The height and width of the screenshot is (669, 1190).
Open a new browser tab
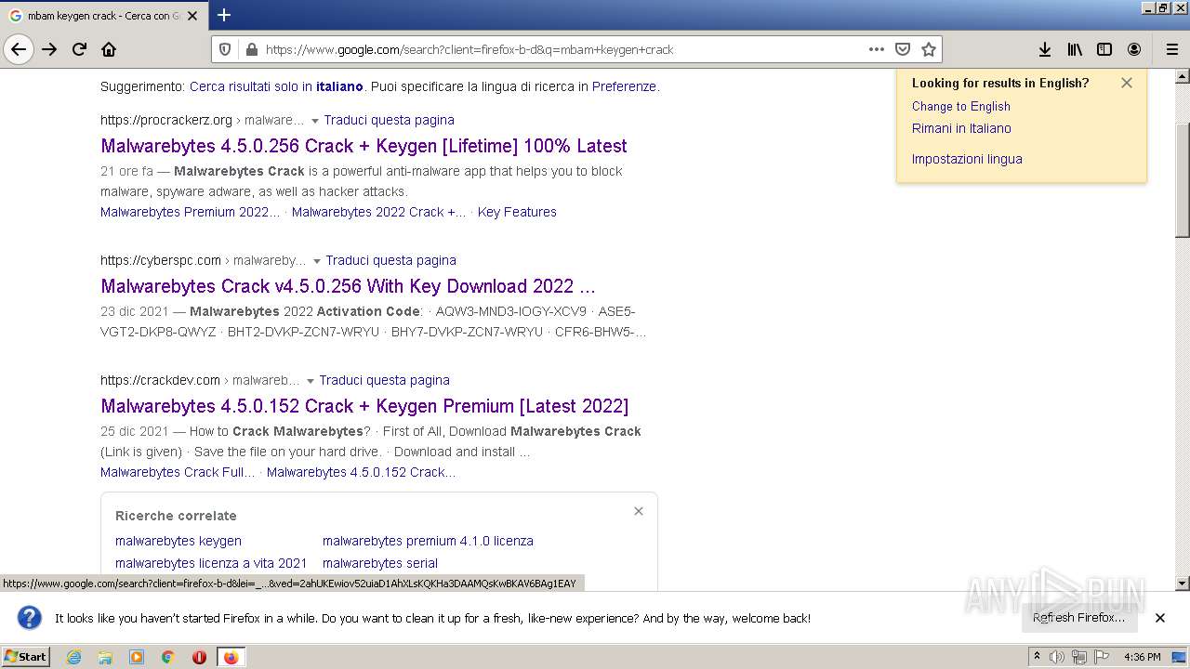tap(224, 15)
